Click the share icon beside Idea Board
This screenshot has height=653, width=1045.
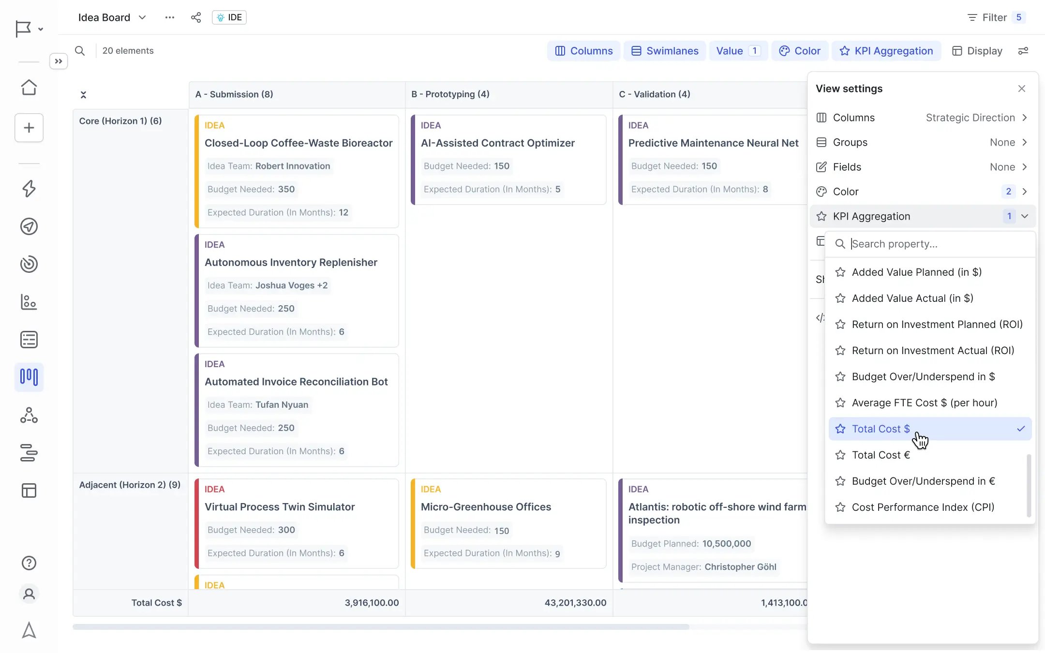[x=195, y=17]
